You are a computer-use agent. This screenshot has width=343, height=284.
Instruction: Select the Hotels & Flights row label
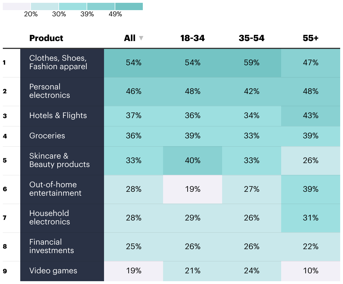click(x=58, y=116)
